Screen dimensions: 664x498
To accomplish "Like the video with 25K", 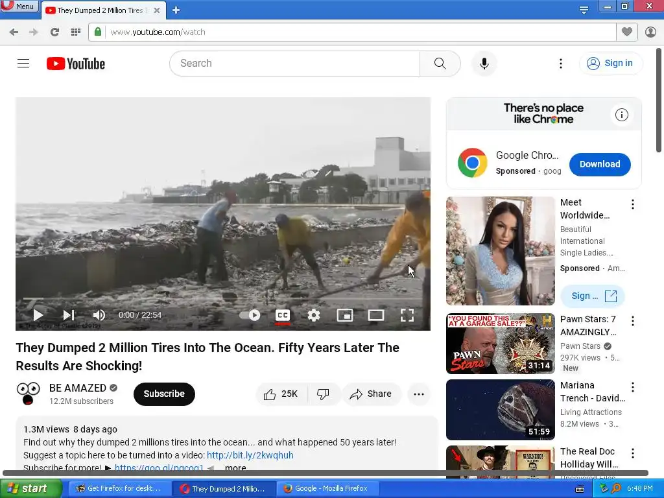I will tap(281, 394).
